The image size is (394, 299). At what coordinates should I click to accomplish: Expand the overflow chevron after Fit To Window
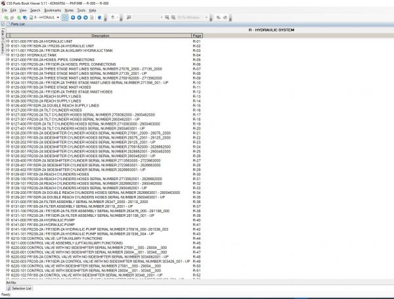click(211, 18)
